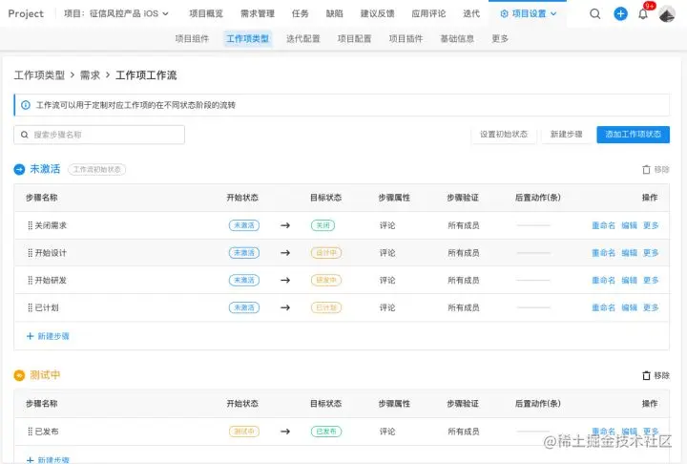This screenshot has width=687, height=464.
Task: Click 需求 in the breadcrumb
Action: pyautogui.click(x=92, y=74)
